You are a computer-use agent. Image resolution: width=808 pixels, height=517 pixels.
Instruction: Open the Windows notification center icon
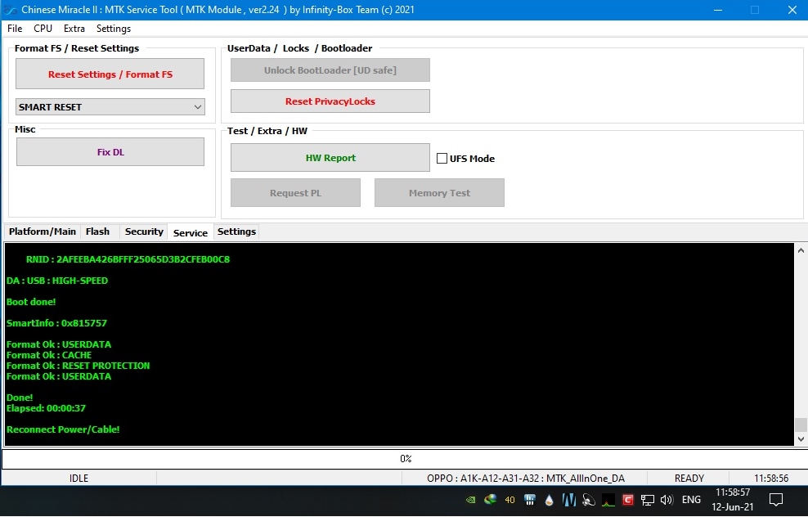(x=776, y=500)
